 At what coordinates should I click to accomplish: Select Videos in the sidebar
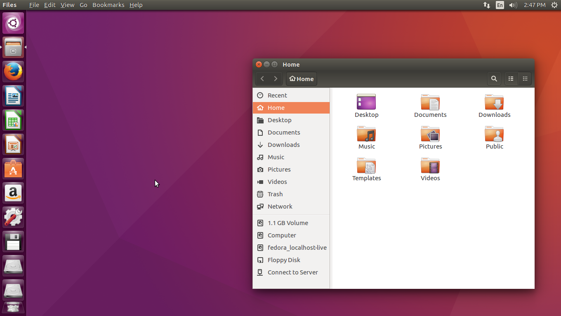[x=291, y=181]
